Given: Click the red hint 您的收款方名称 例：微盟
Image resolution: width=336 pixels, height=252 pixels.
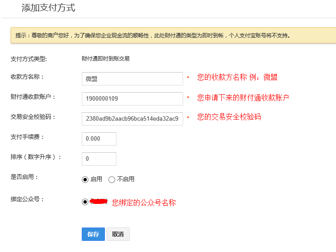Looking at the screenshot, I should pyautogui.click(x=237, y=77).
